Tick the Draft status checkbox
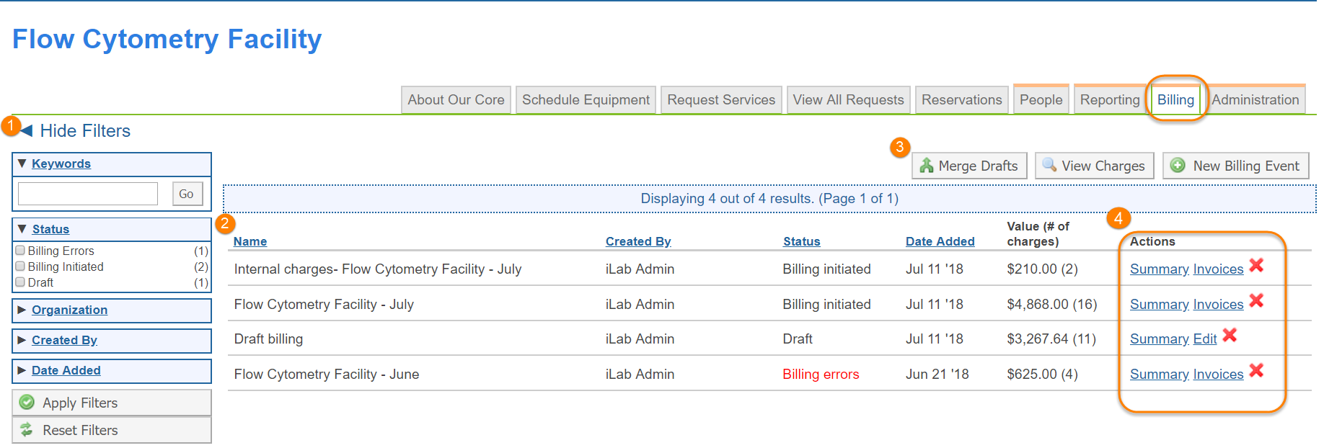The height and width of the screenshot is (448, 1324). pyautogui.click(x=20, y=282)
